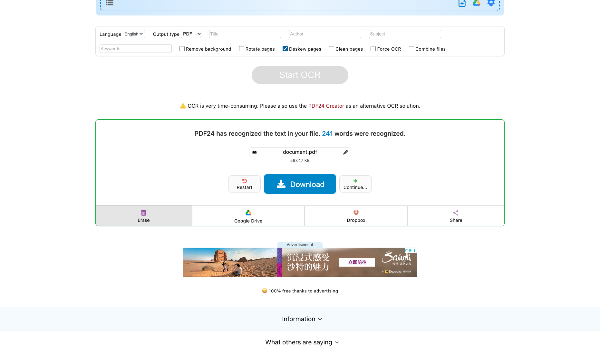Image resolution: width=600 pixels, height=346 pixels.
Task: Open the ad options icon on the banner
Action: [415, 250]
